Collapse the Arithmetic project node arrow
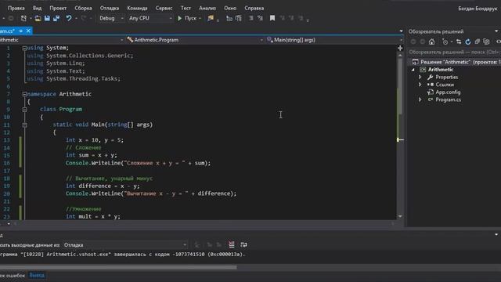The height and width of the screenshot is (282, 501). click(x=413, y=70)
